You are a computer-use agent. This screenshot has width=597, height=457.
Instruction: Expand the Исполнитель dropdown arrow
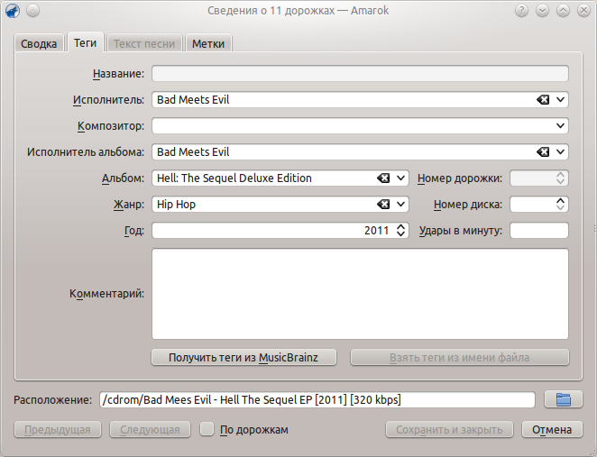point(560,100)
